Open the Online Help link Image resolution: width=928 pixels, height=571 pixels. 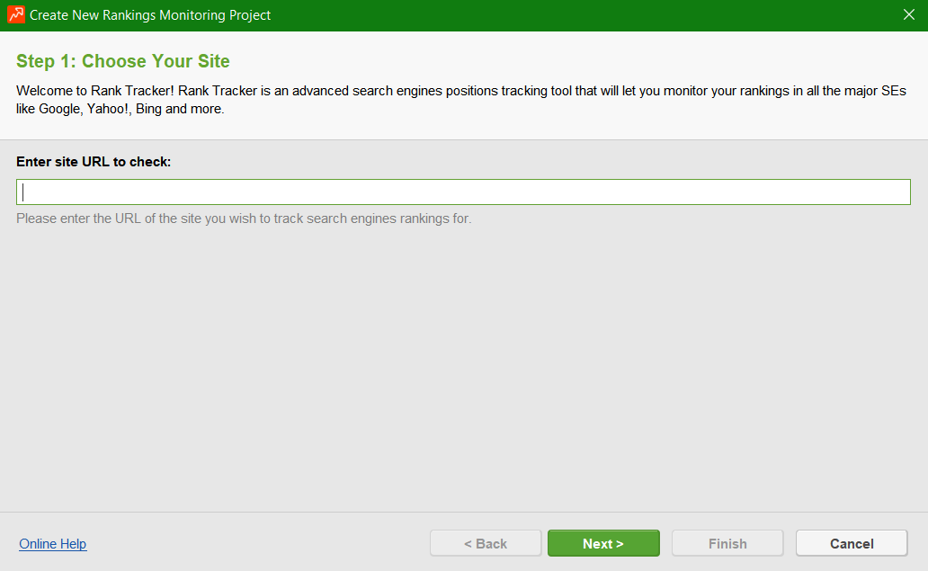[53, 544]
